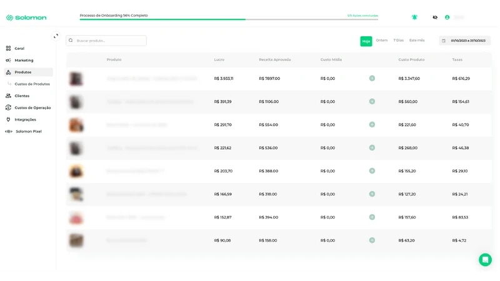Viewport: 500px width, 281px height.
Task: Click the R$ 616,29 taxes value
Action: coord(461,79)
